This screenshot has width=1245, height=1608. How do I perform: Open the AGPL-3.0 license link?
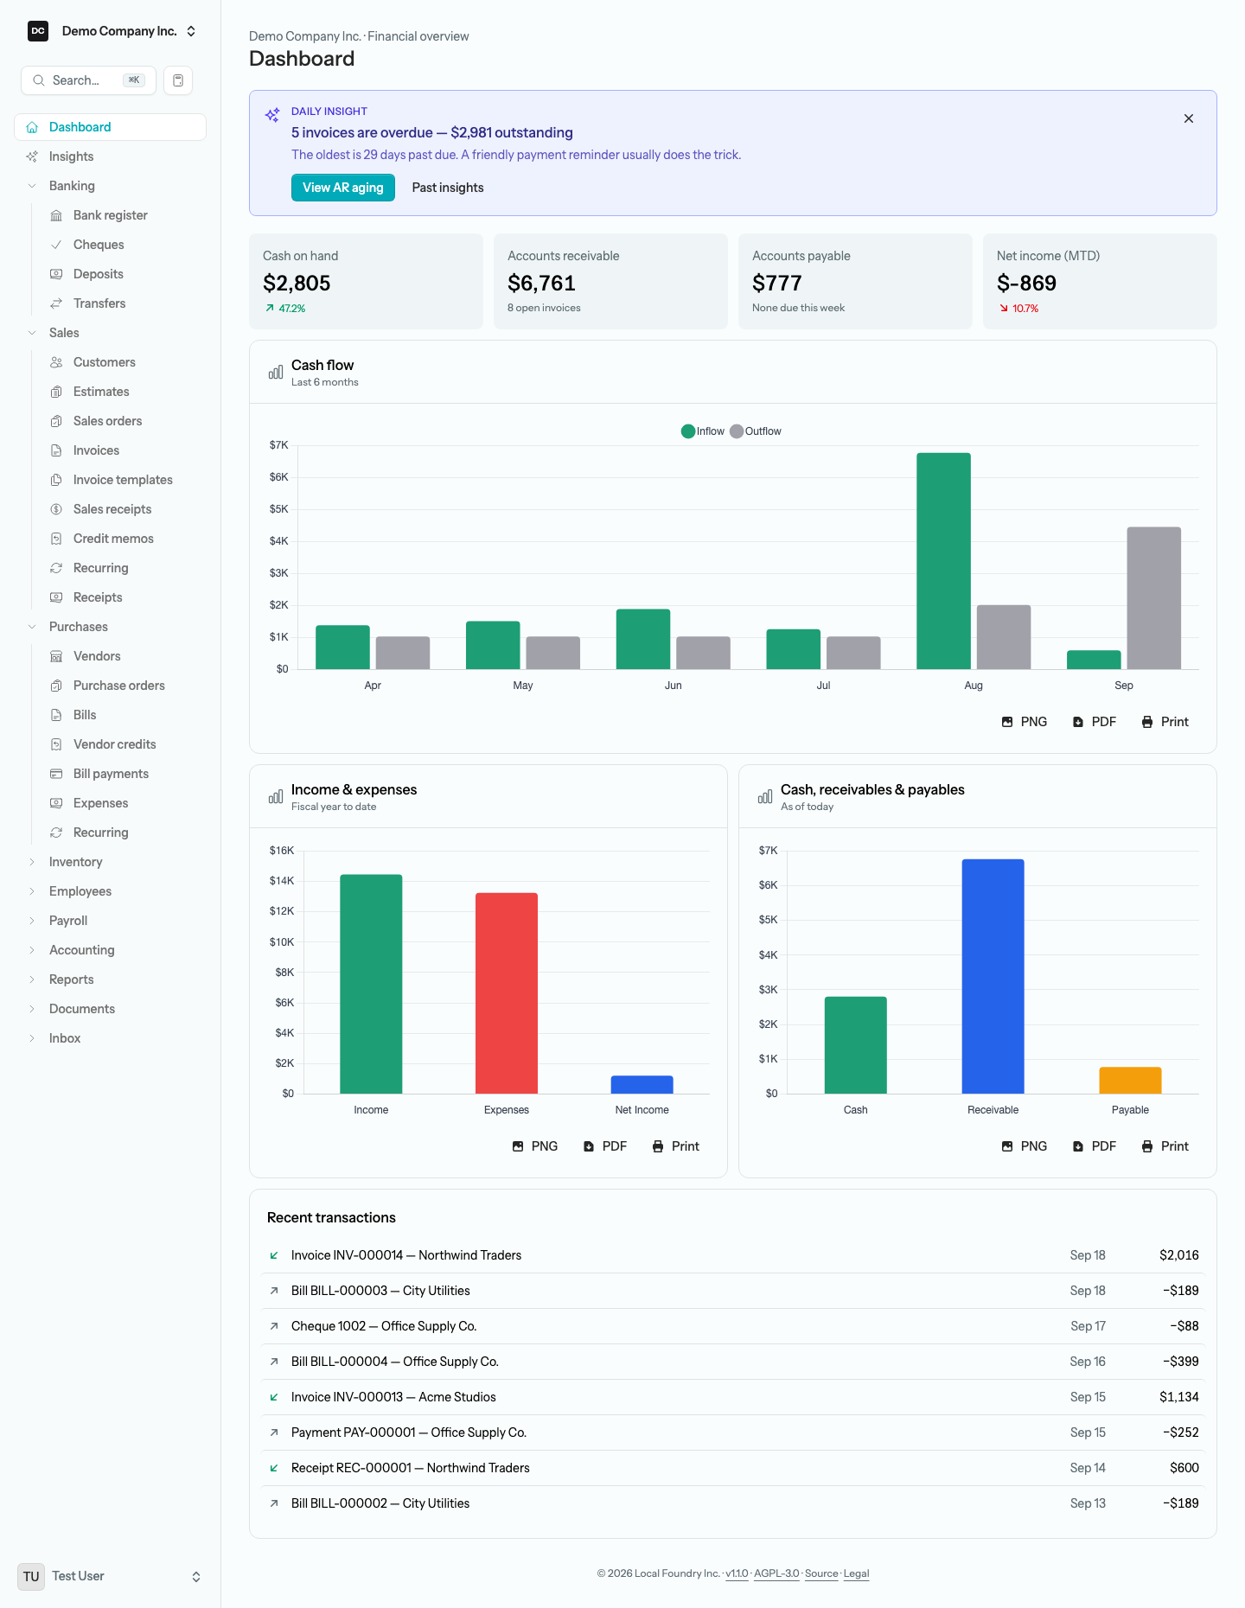pyautogui.click(x=776, y=1573)
